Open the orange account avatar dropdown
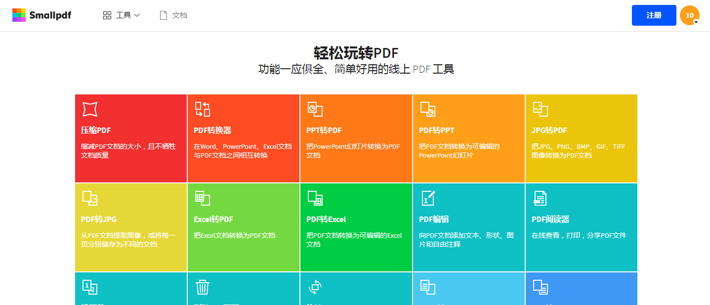 (690, 15)
